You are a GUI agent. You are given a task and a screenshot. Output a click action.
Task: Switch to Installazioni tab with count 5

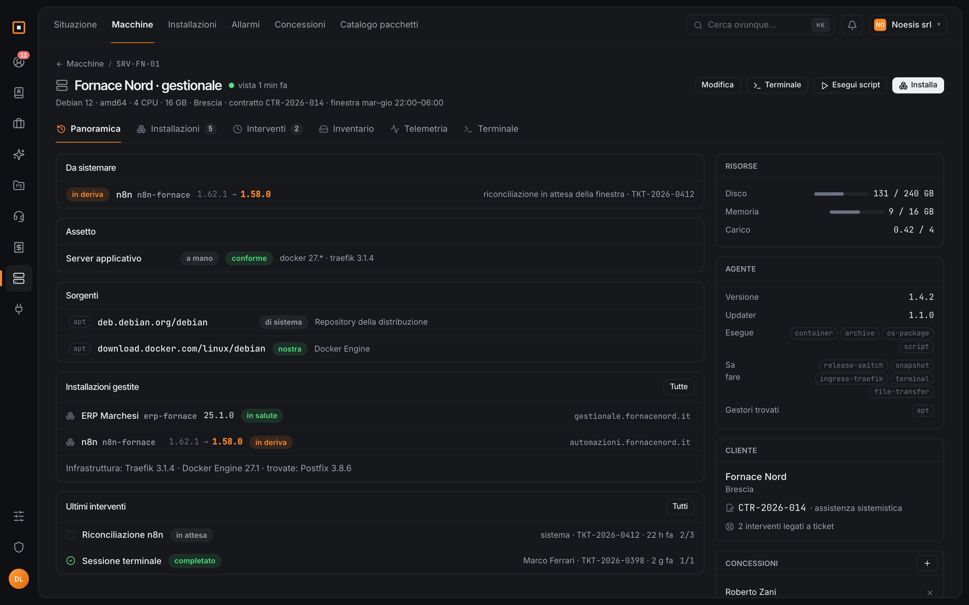[177, 129]
